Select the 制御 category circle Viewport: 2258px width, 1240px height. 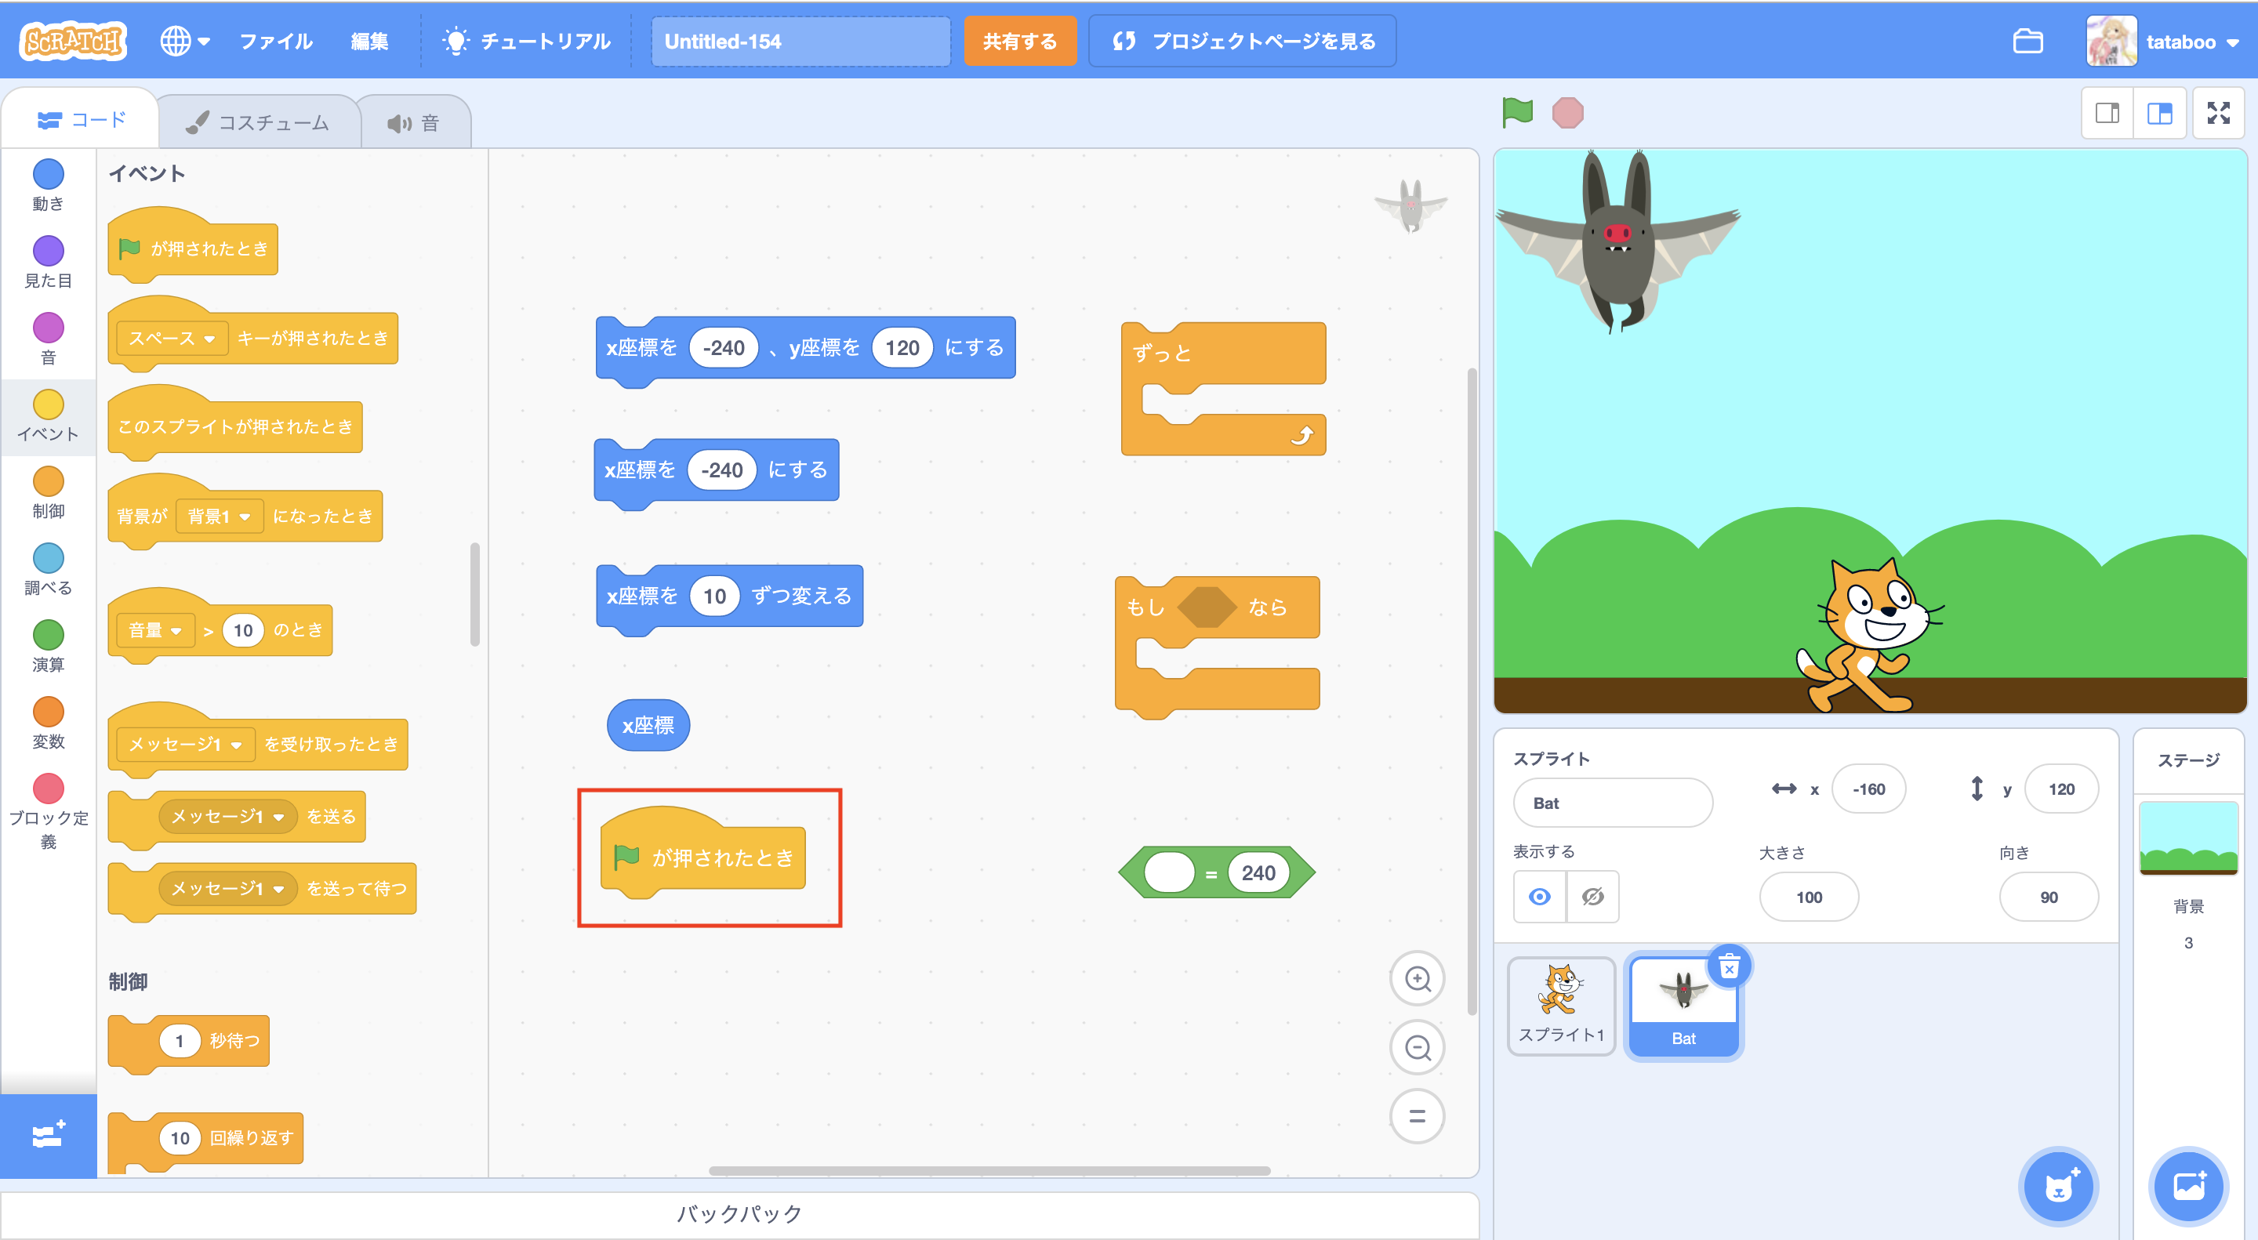(x=48, y=481)
